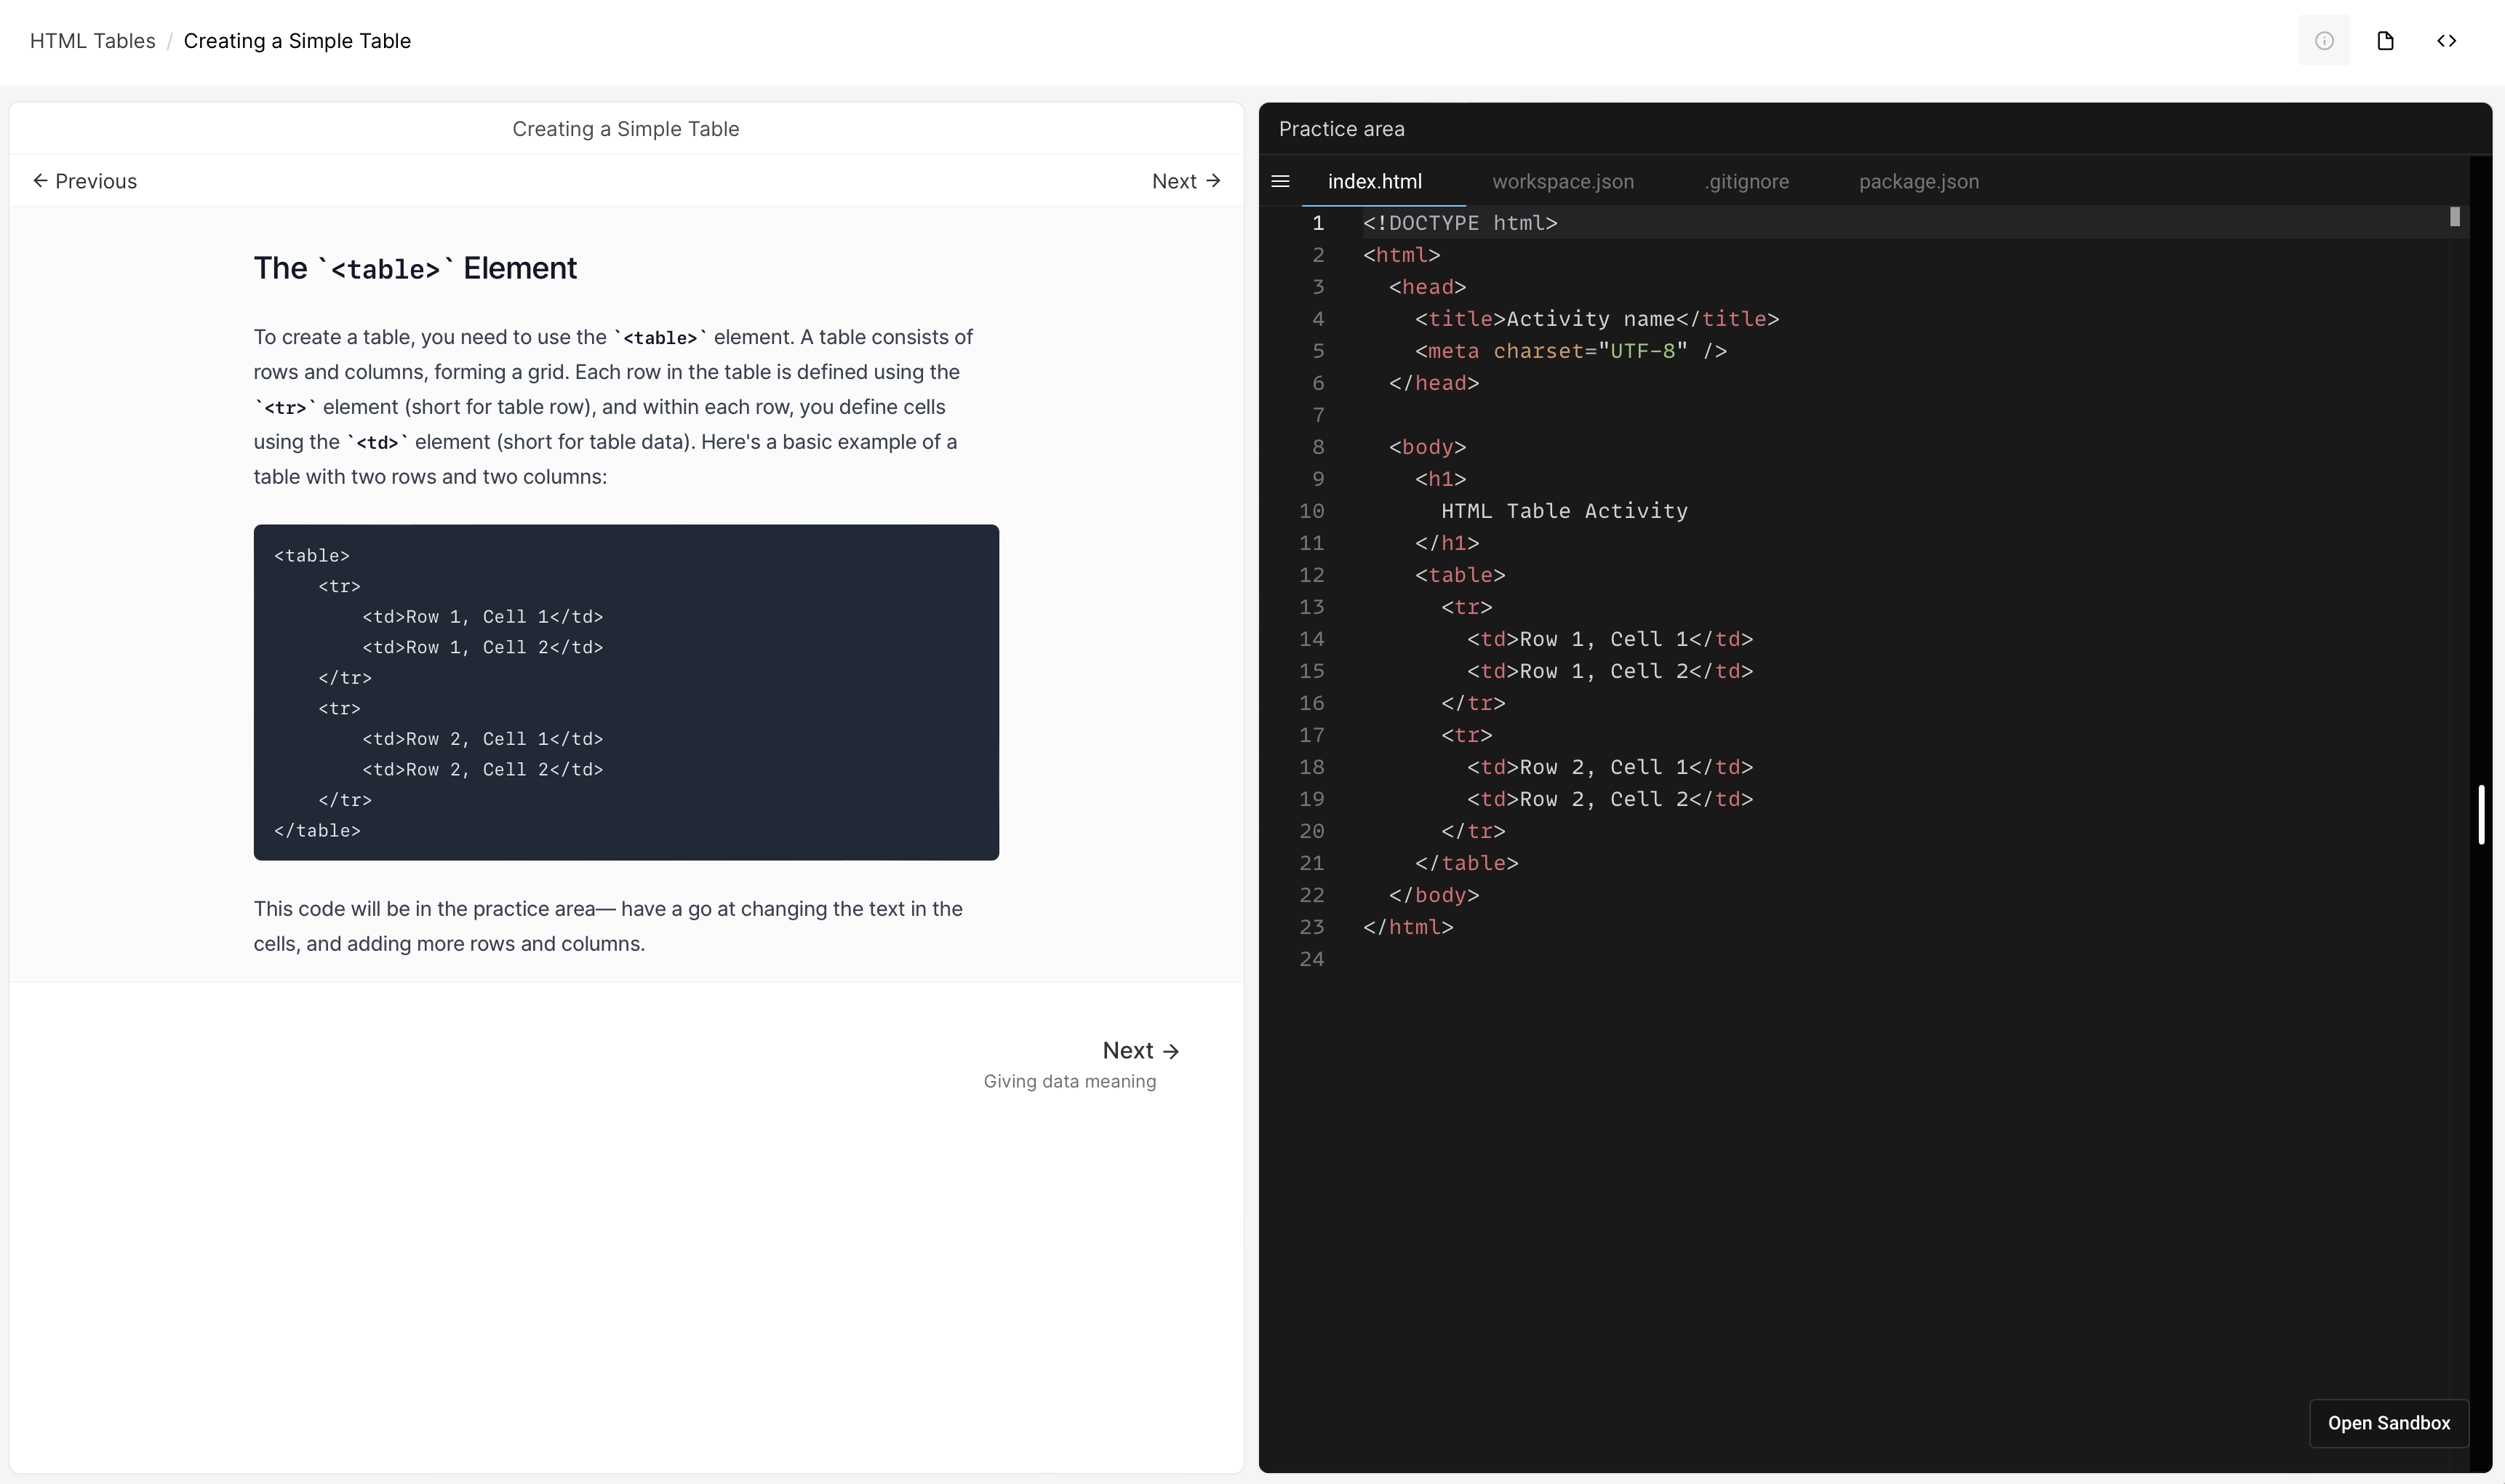Click the minimap marker at editor top-right

coord(2454,217)
